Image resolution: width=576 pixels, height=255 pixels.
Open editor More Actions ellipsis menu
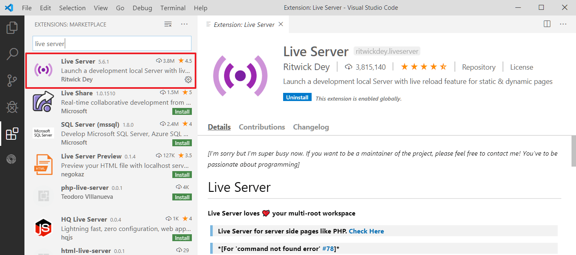(563, 24)
